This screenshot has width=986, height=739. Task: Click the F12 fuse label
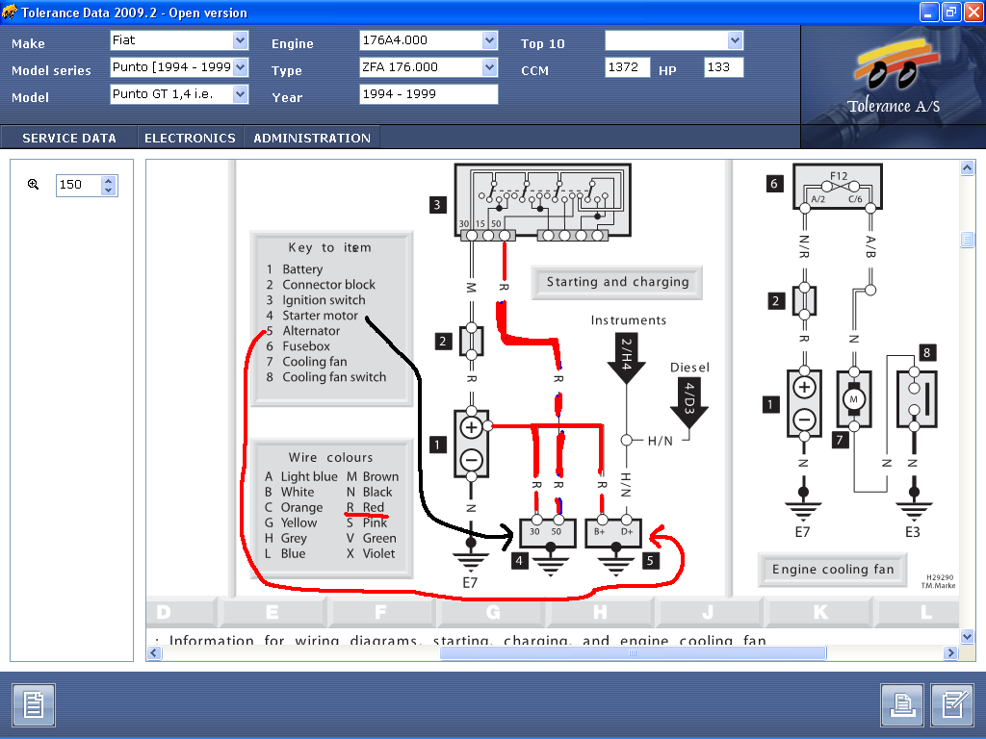point(839,176)
